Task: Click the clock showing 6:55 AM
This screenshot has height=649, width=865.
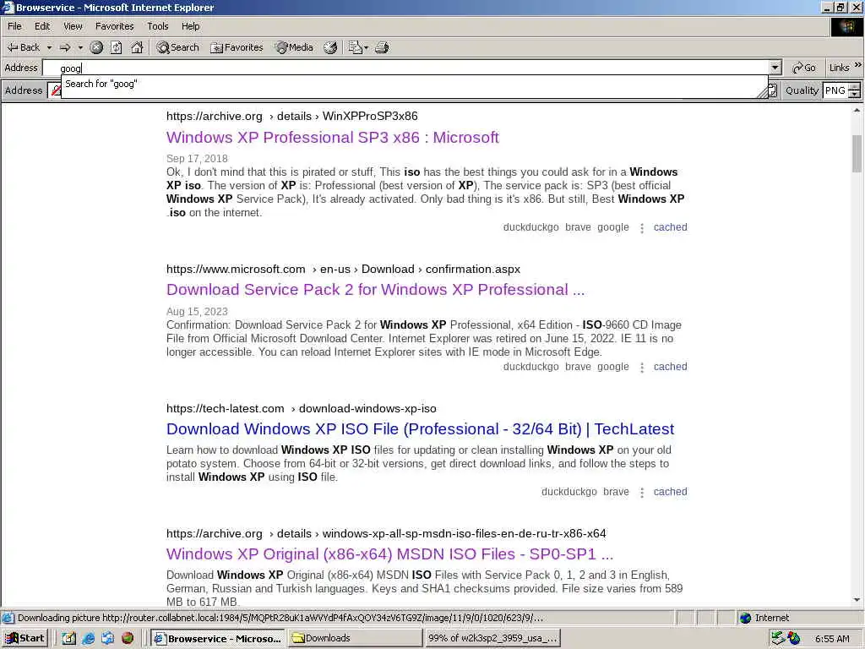Action: coord(832,639)
